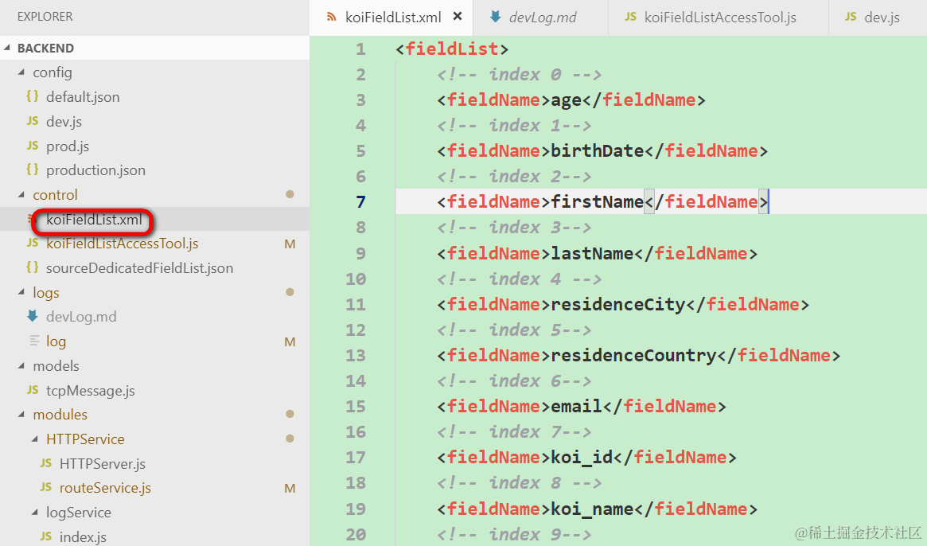The height and width of the screenshot is (546, 927).
Task: Click the M status badge beside routeService.js
Action: pos(290,488)
